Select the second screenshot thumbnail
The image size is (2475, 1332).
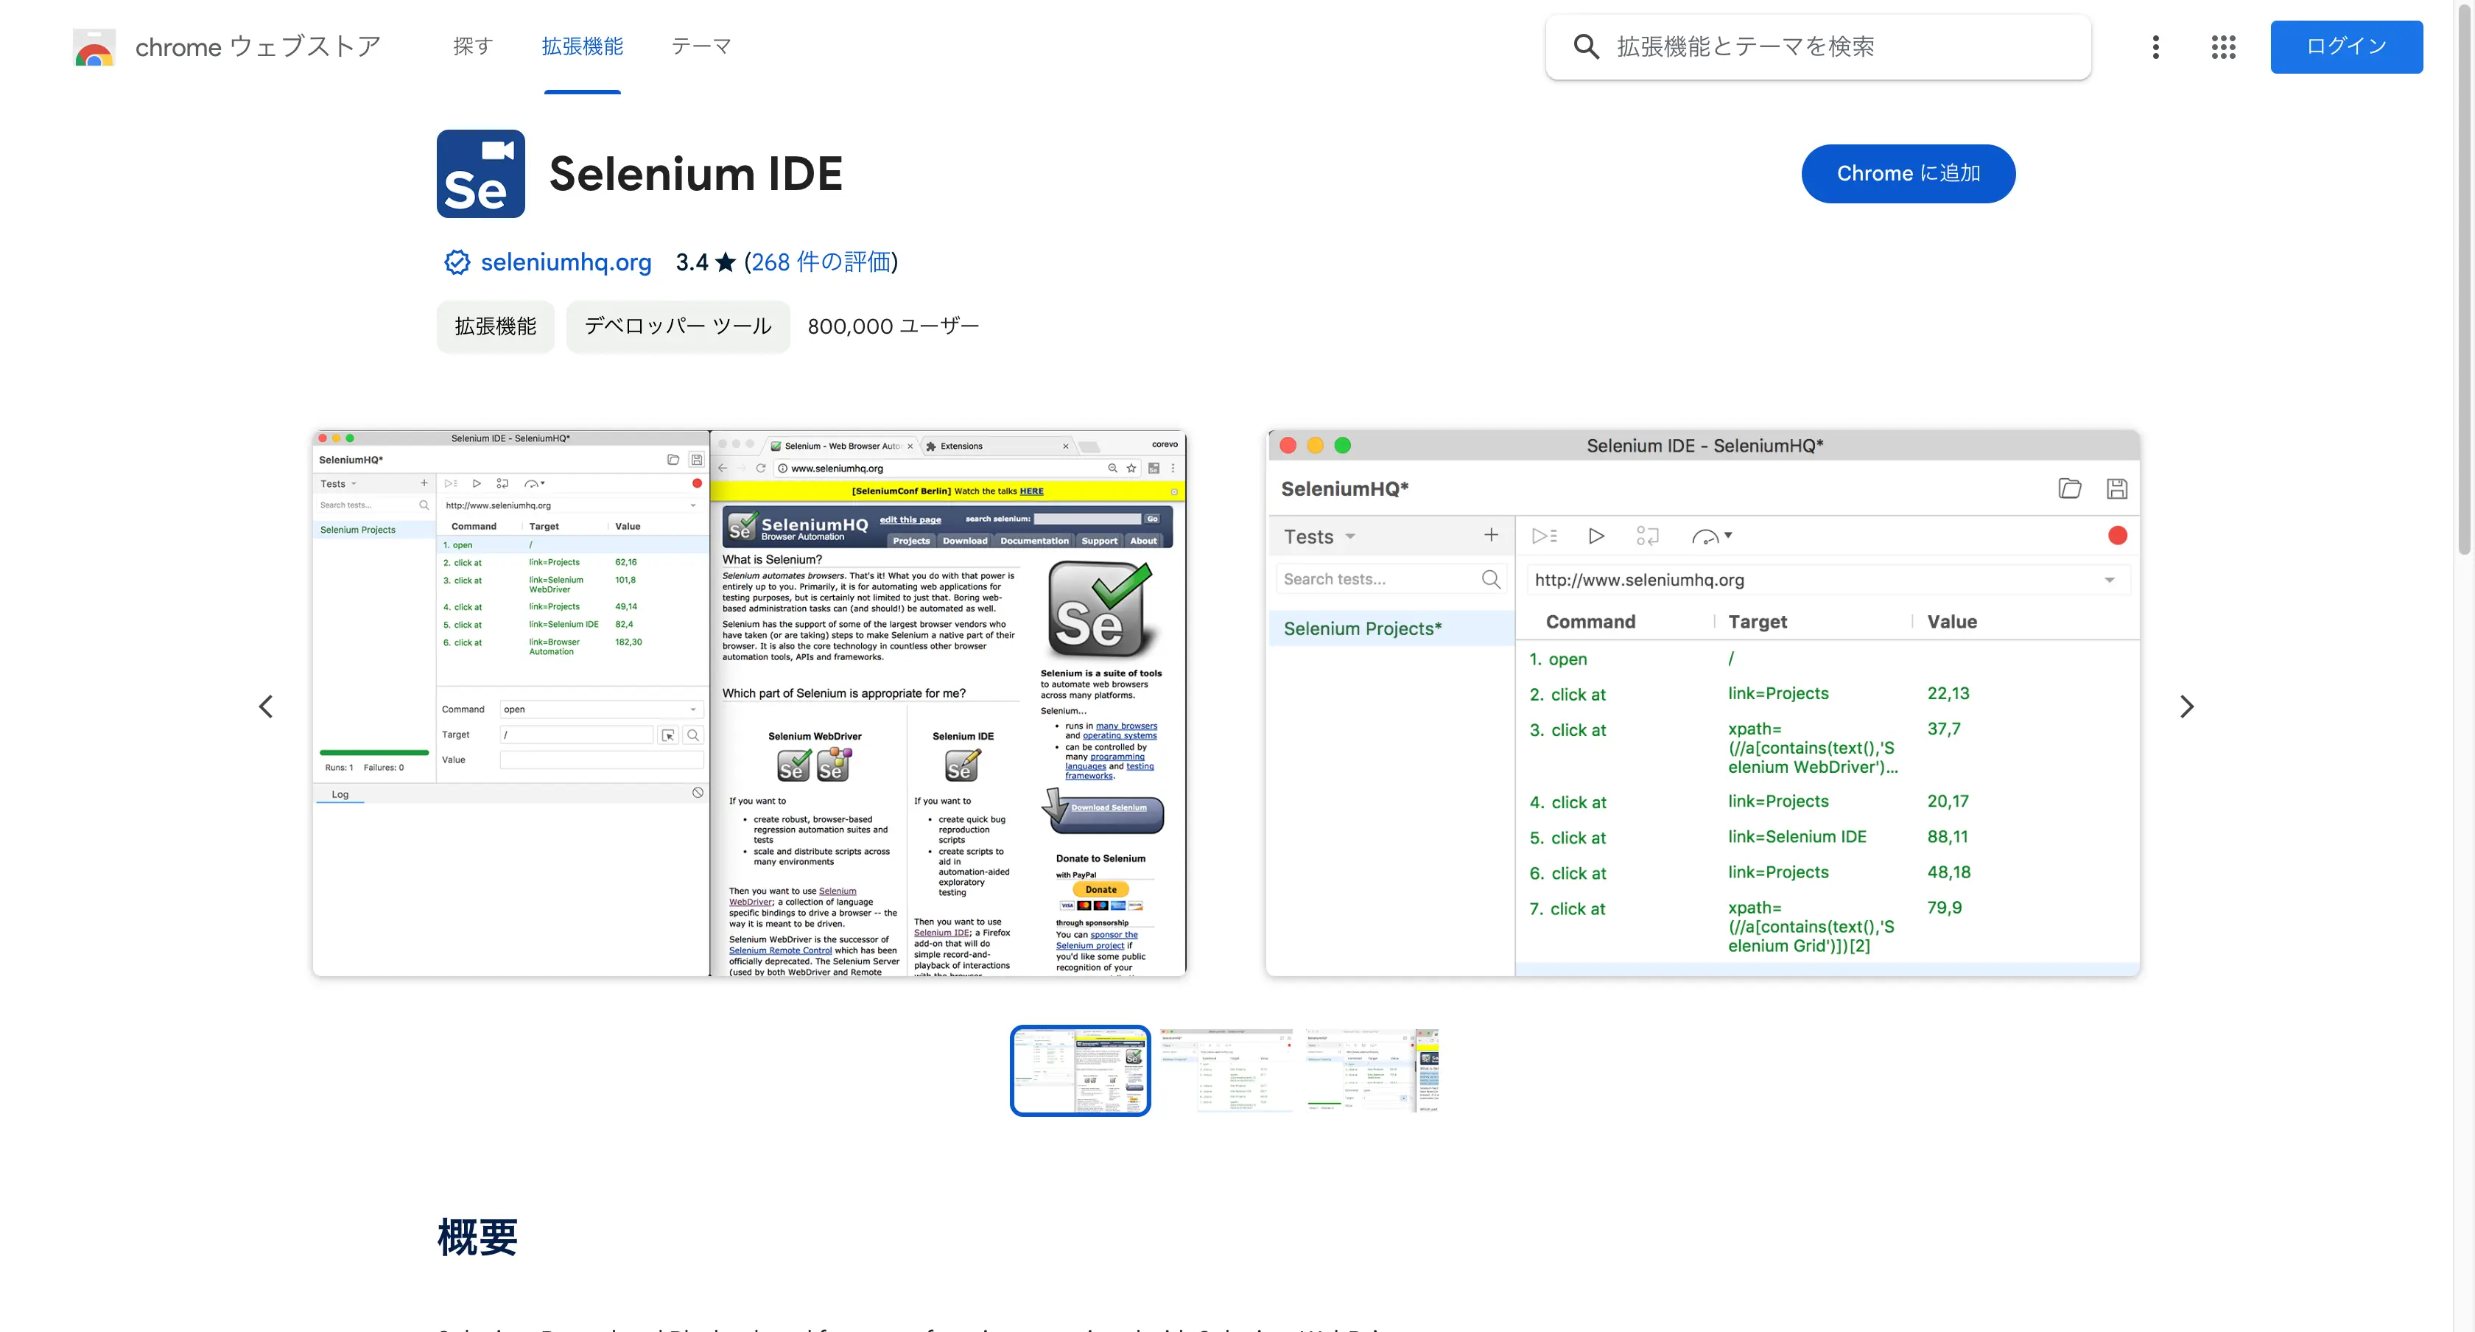point(1226,1070)
